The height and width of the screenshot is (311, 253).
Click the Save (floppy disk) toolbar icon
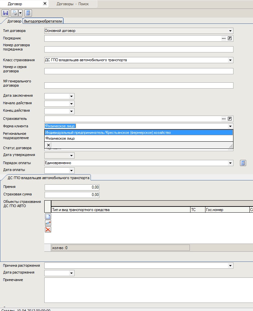point(5,13)
